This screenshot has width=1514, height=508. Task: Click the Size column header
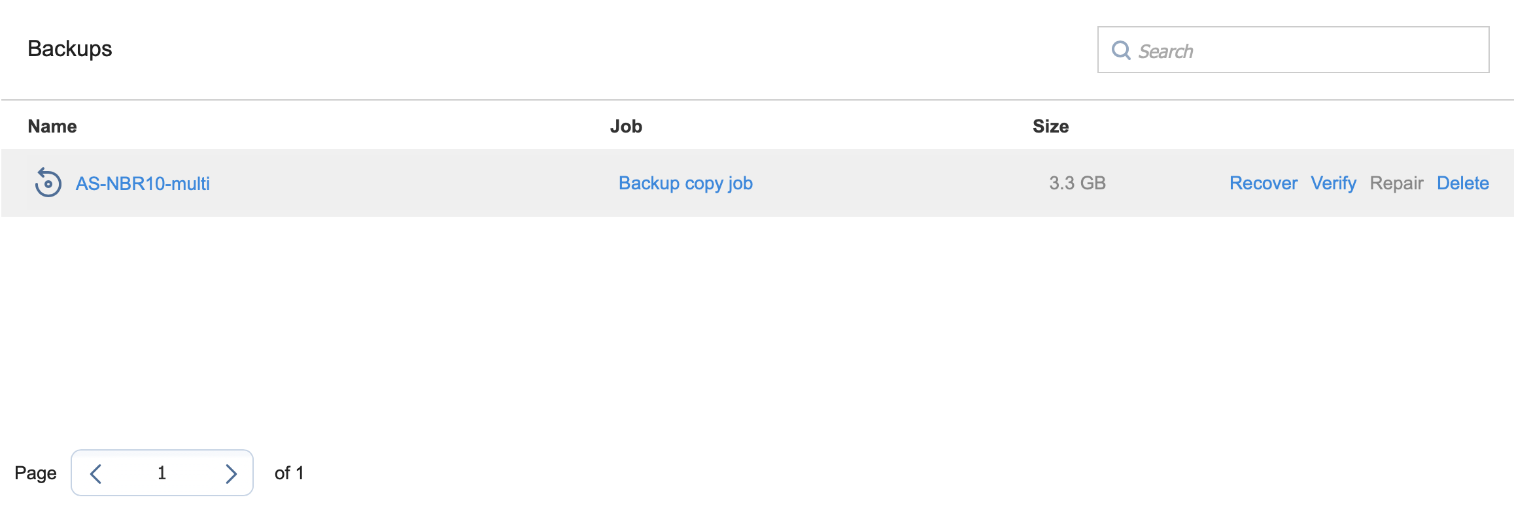pos(1050,127)
